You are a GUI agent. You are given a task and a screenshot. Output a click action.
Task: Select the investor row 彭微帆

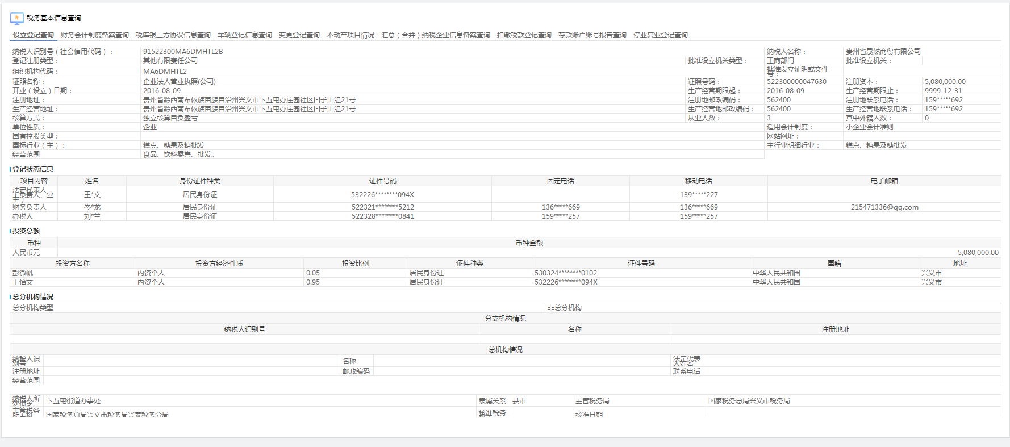pos(23,273)
